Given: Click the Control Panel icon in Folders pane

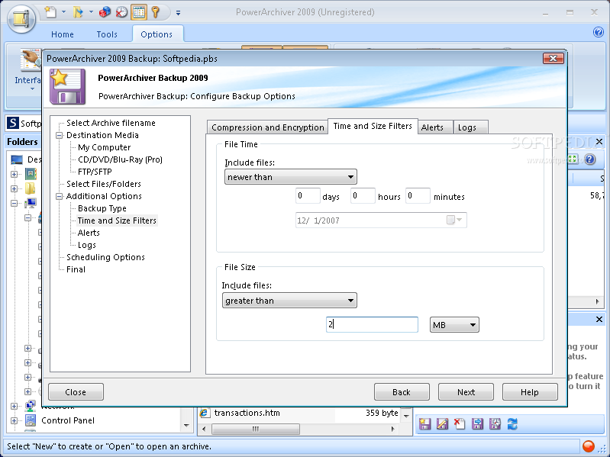Looking at the screenshot, I should point(31,420).
